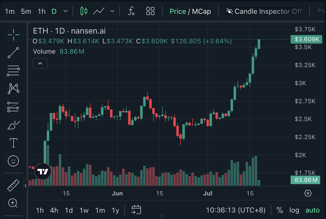
Task: Collapse the OHLC legend panel
Action: (x=40, y=63)
